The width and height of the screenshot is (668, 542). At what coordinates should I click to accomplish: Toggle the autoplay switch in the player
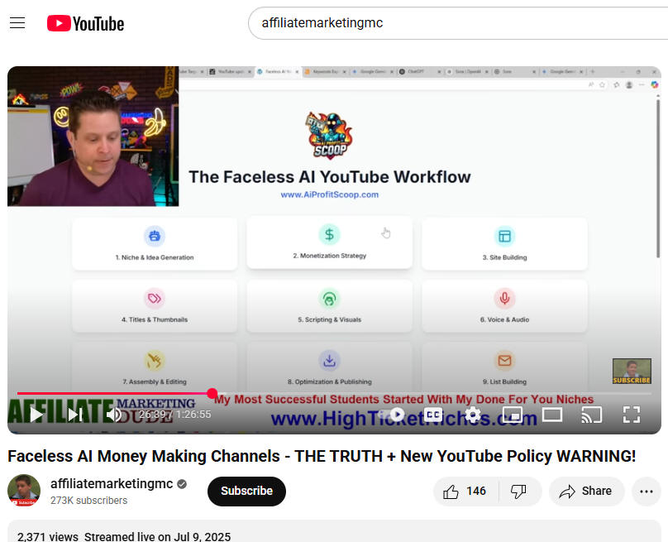point(394,414)
